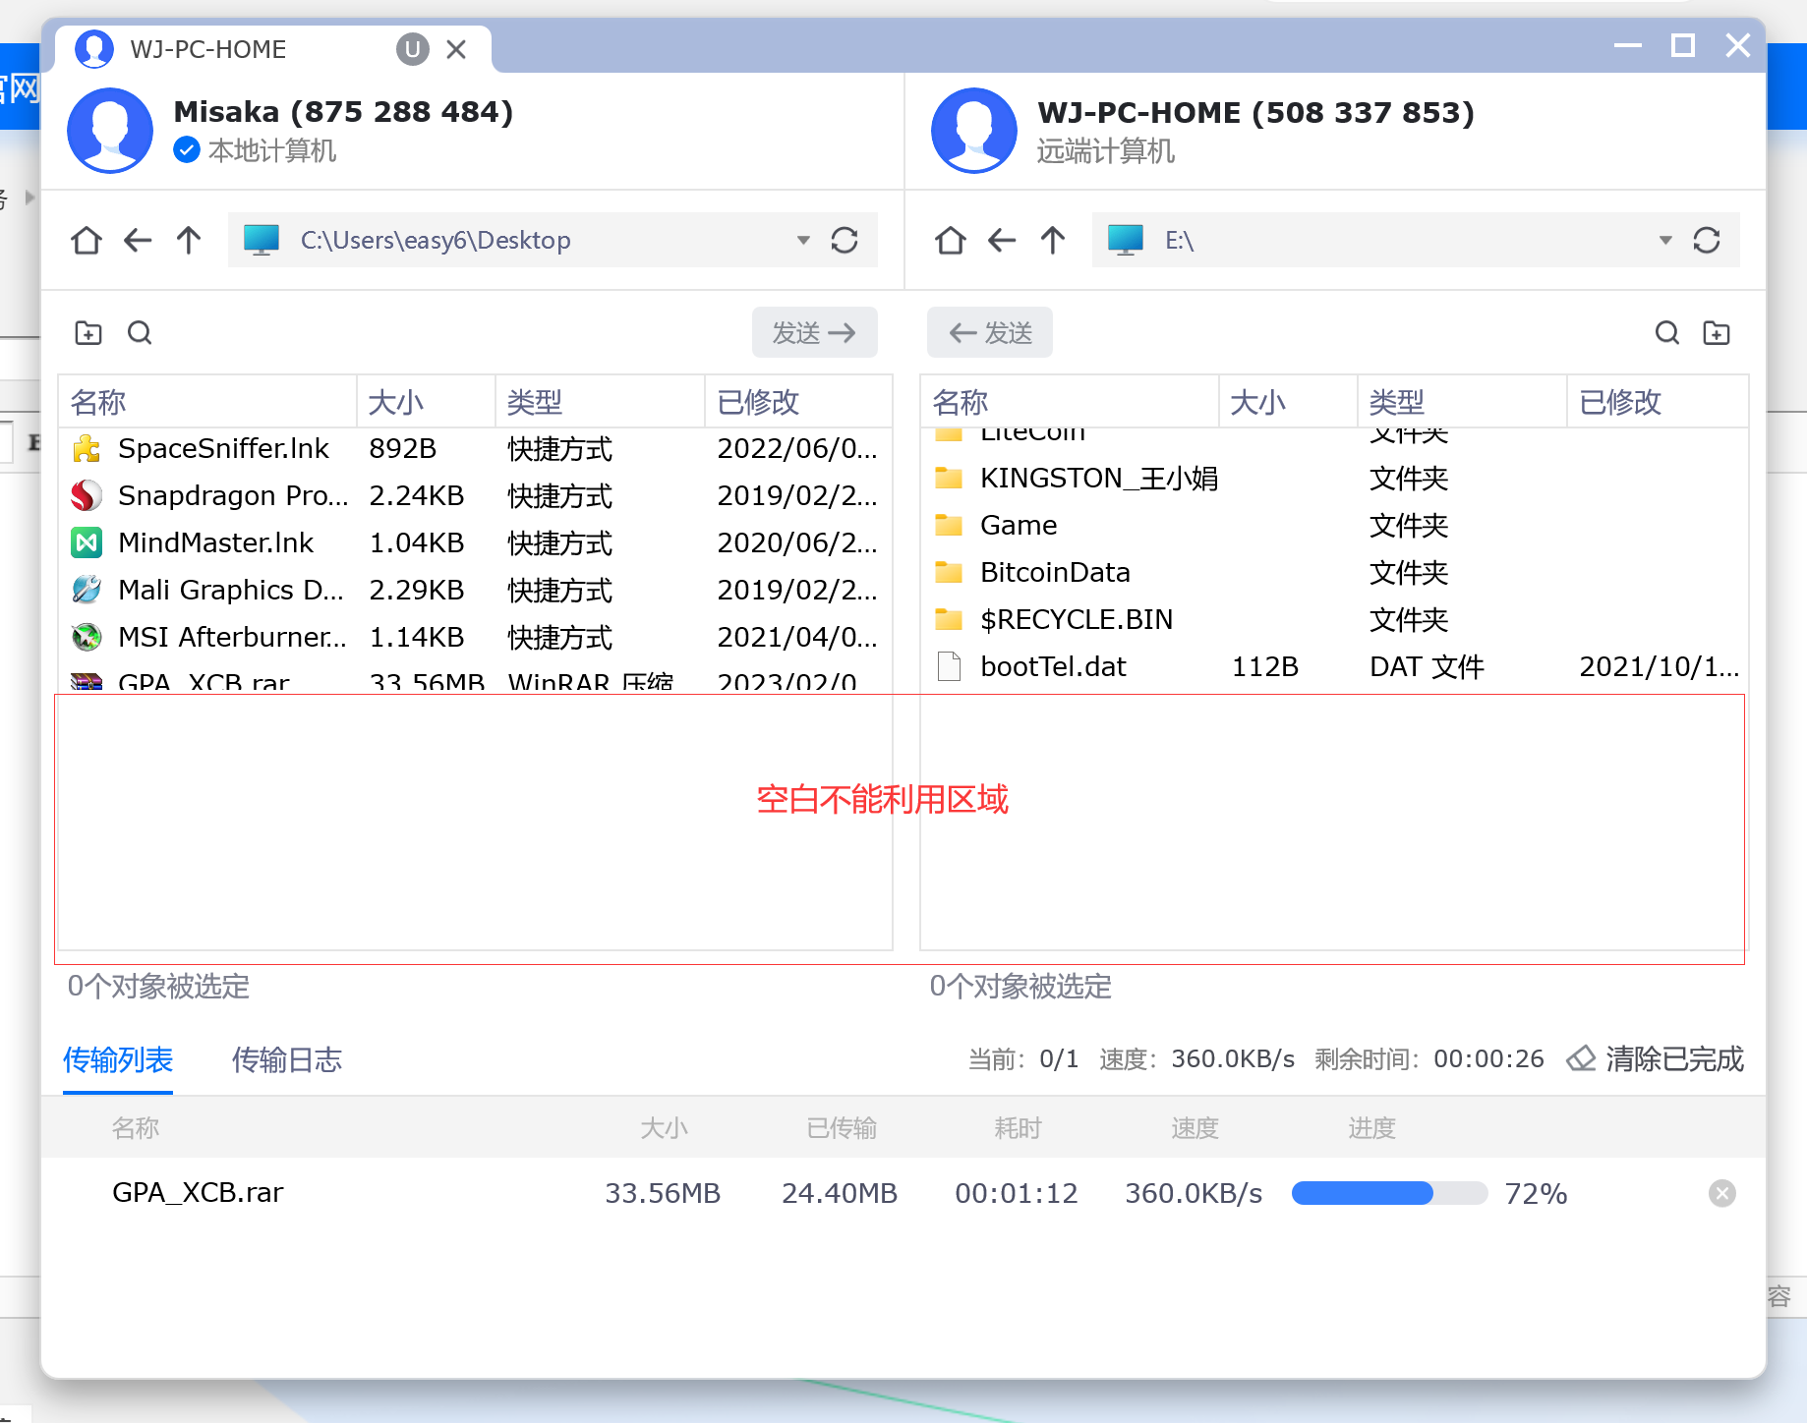Image resolution: width=1807 pixels, height=1423 pixels.
Task: Go up one folder in local panel
Action: [x=189, y=241]
